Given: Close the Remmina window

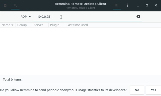Looking at the screenshot, I should pos(156,5).
